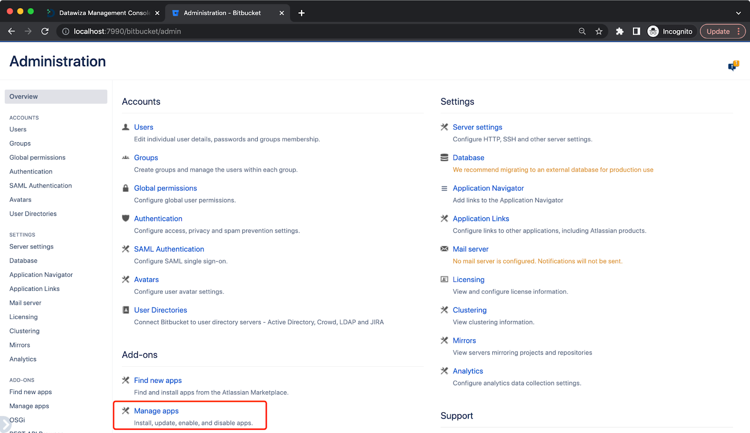
Task: Click the Groups people icon
Action: (126, 158)
